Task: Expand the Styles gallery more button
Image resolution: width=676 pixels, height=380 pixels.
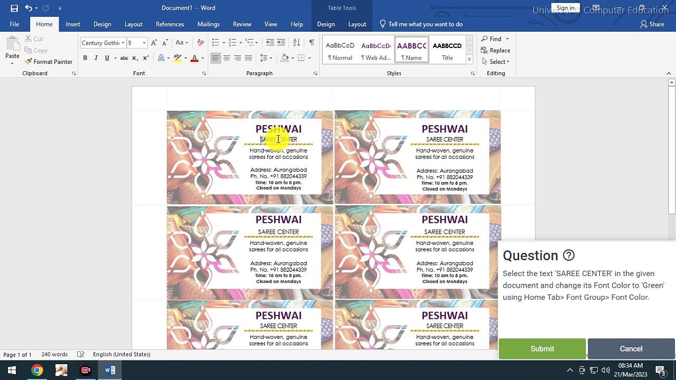Action: coord(469,60)
